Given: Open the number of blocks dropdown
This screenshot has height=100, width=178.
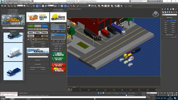Looking at the screenshot, I should tap(38, 57).
